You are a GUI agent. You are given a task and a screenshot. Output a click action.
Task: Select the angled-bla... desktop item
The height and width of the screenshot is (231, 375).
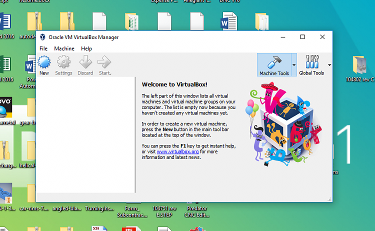coord(67,208)
